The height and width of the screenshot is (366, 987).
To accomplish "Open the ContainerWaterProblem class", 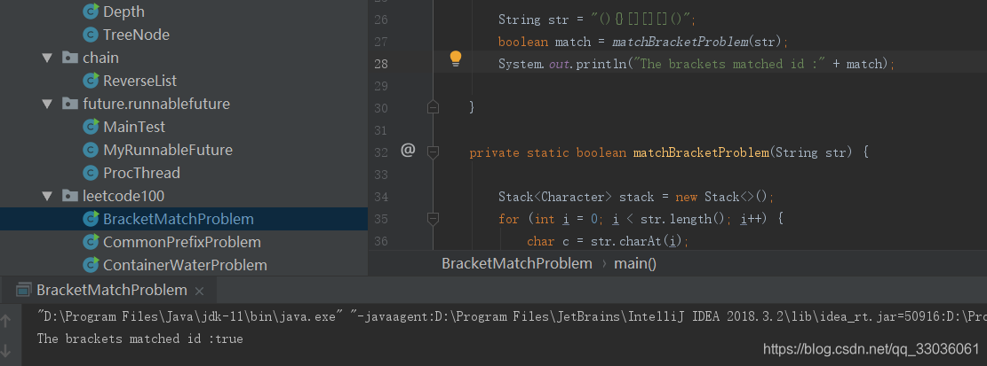I will (x=185, y=266).
